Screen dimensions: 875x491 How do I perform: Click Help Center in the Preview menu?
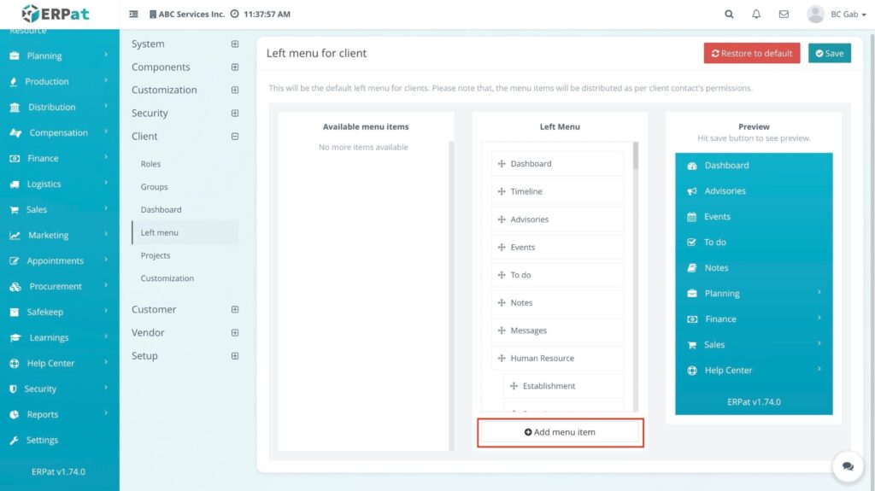[728, 371]
